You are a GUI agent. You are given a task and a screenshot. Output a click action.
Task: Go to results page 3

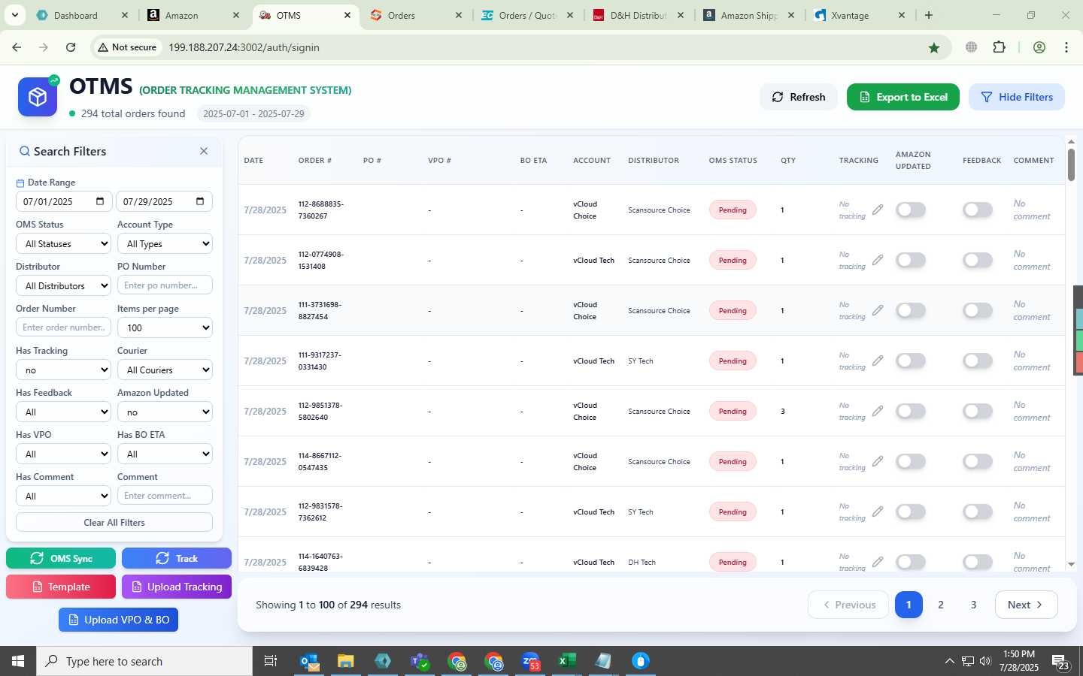click(x=973, y=605)
